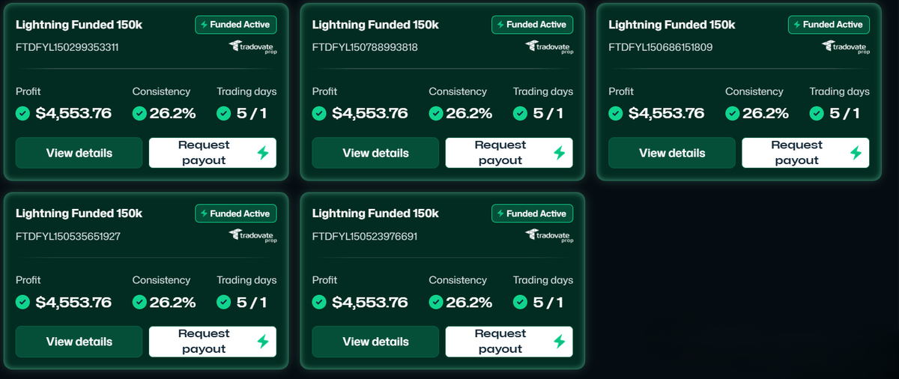Click profit checkmark icon on account FTDFYL150686151809

pyautogui.click(x=617, y=114)
